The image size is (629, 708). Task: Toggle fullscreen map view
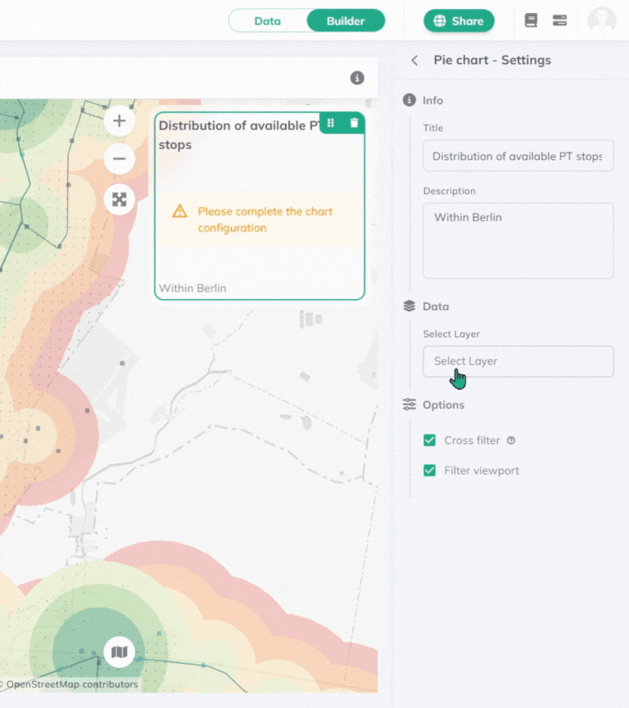click(120, 199)
